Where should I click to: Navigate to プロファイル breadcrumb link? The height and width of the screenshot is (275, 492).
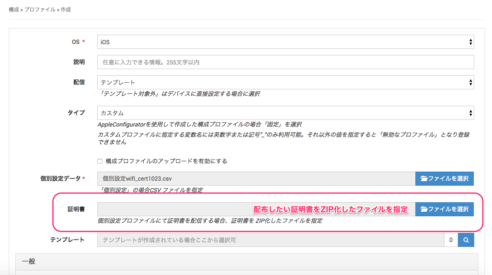pos(40,10)
